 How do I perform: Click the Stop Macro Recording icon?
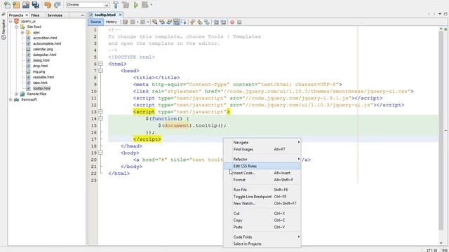coord(239,22)
